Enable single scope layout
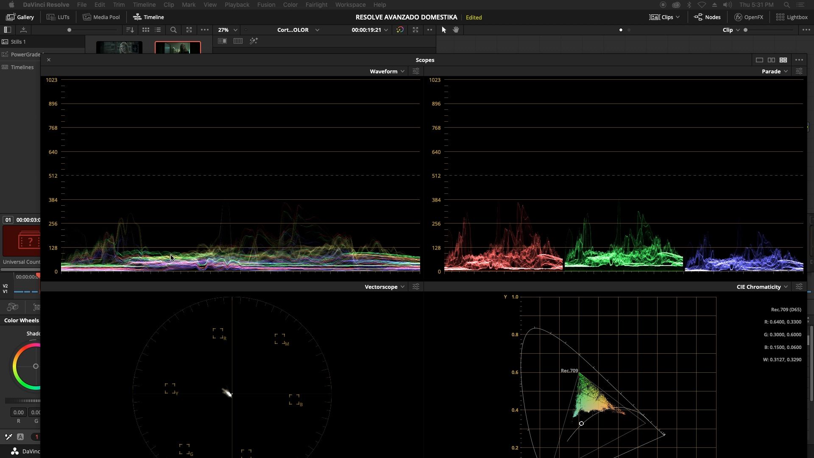The width and height of the screenshot is (814, 458). [759, 60]
